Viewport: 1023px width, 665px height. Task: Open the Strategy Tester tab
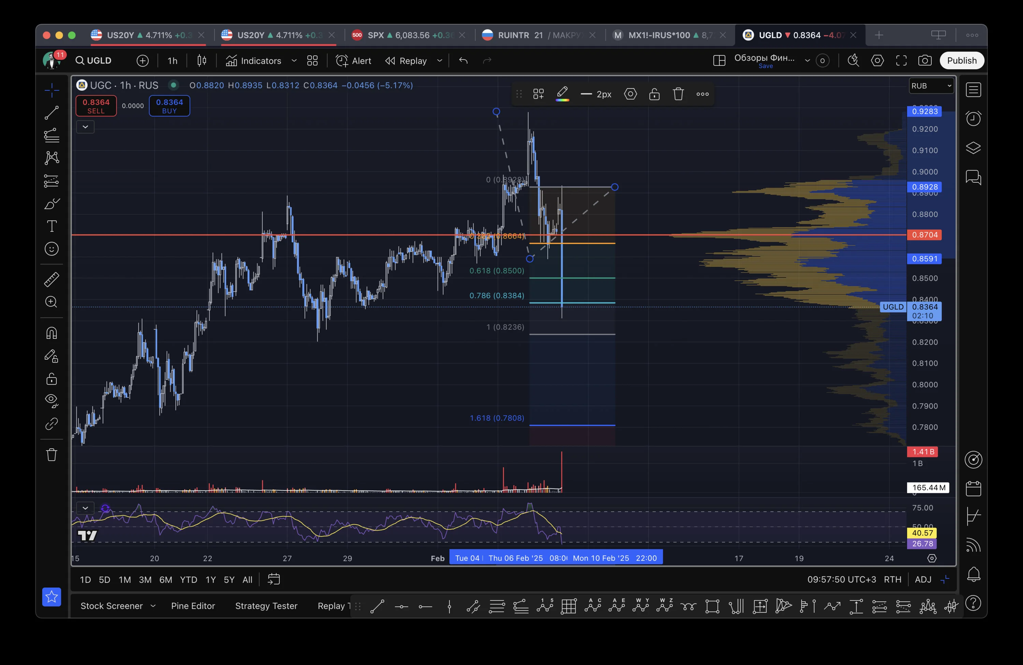[266, 606]
